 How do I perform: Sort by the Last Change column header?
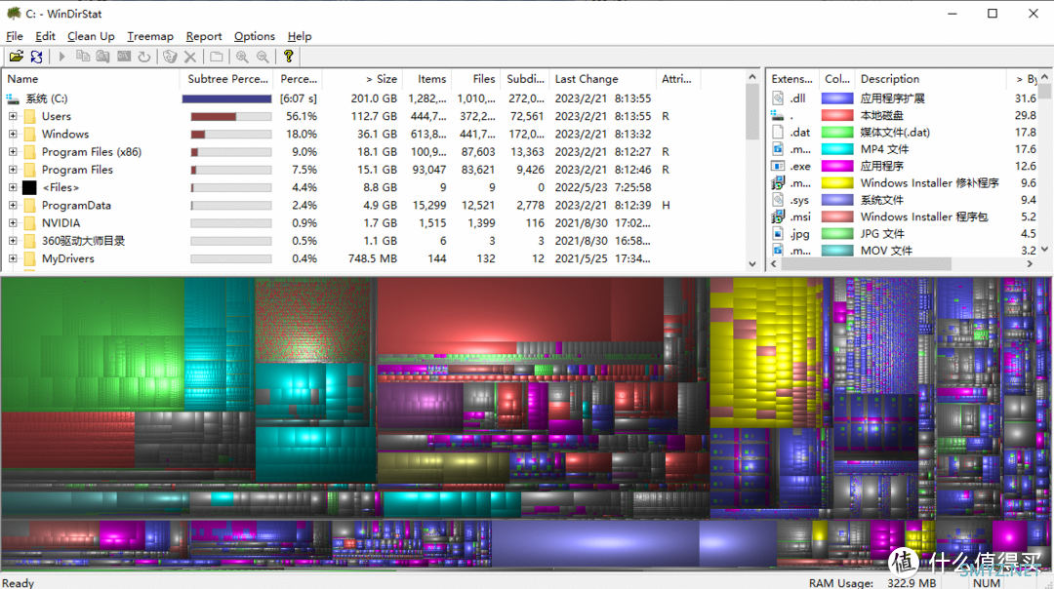coord(586,79)
